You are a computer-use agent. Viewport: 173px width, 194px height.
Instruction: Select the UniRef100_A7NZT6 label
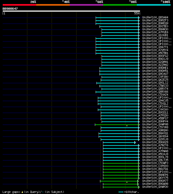point(155,145)
